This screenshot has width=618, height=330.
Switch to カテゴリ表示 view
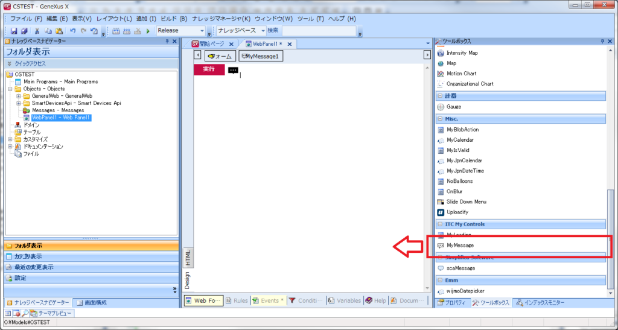tap(91, 256)
